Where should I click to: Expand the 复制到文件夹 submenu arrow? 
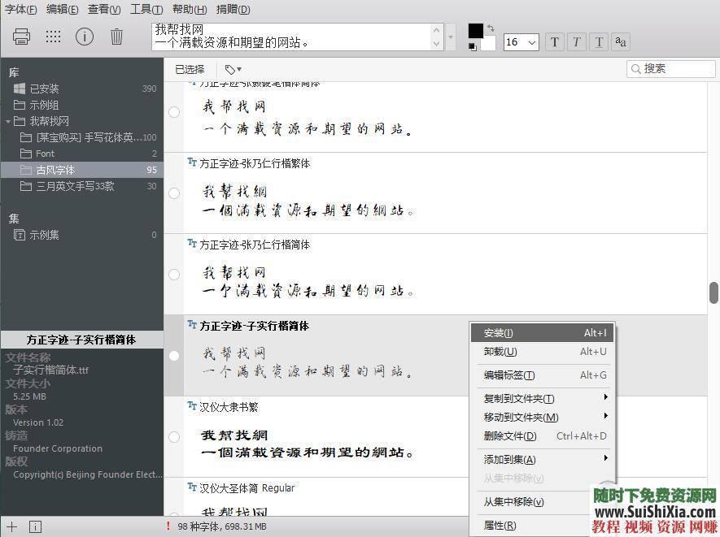[x=605, y=397]
